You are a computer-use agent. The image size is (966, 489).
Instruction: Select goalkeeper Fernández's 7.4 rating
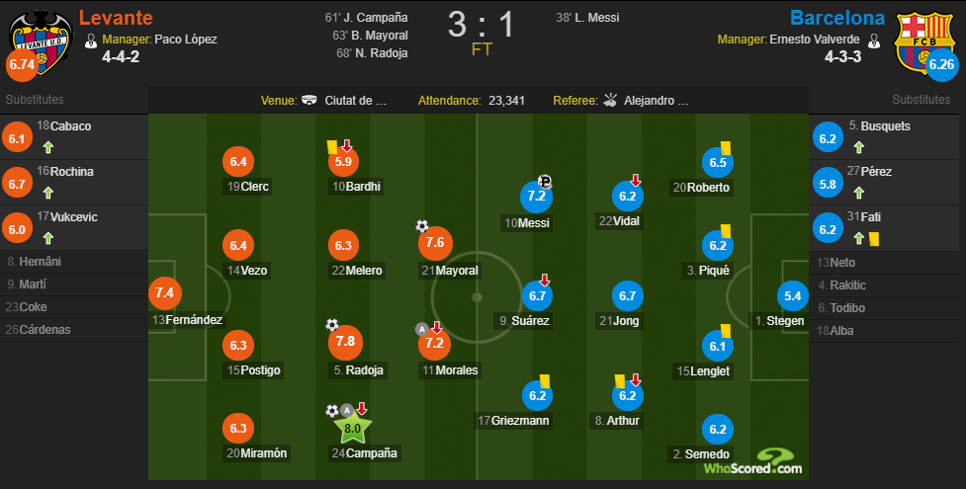click(x=164, y=293)
